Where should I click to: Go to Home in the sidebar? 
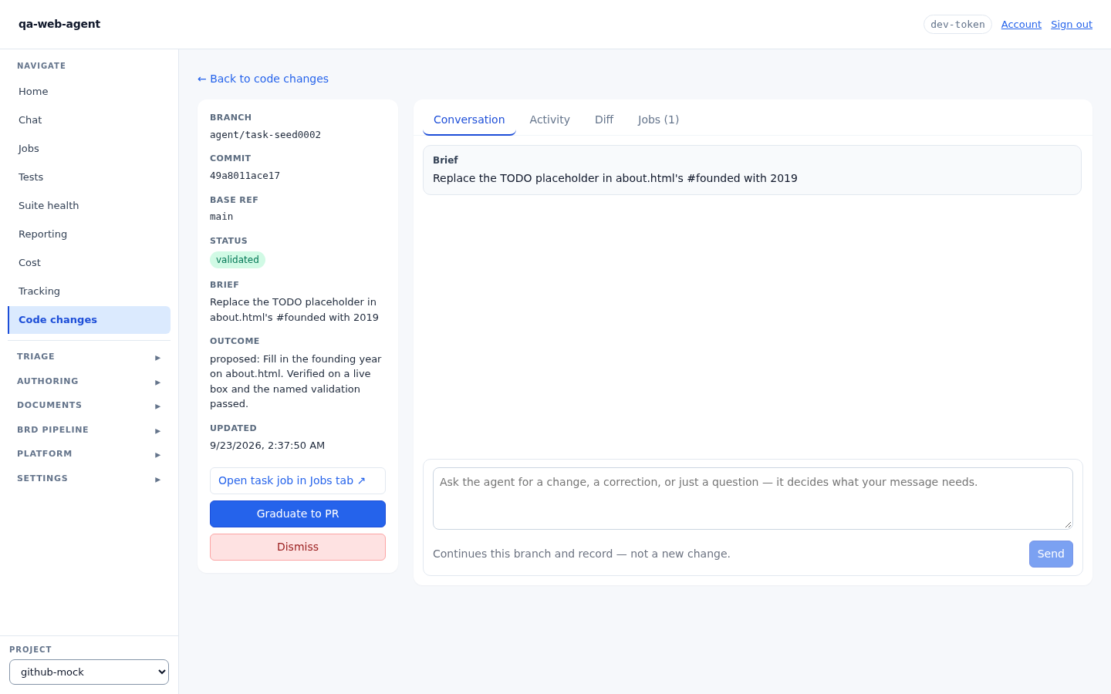(89, 91)
